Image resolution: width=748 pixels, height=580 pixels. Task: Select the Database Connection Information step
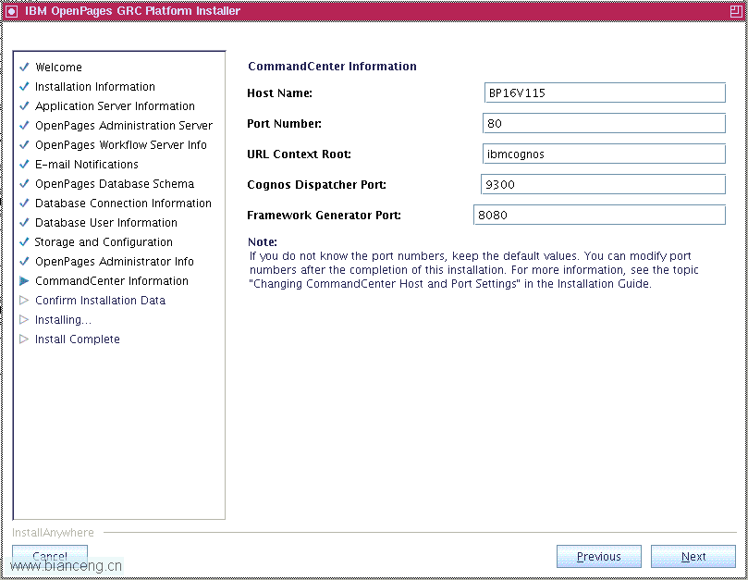(x=123, y=203)
